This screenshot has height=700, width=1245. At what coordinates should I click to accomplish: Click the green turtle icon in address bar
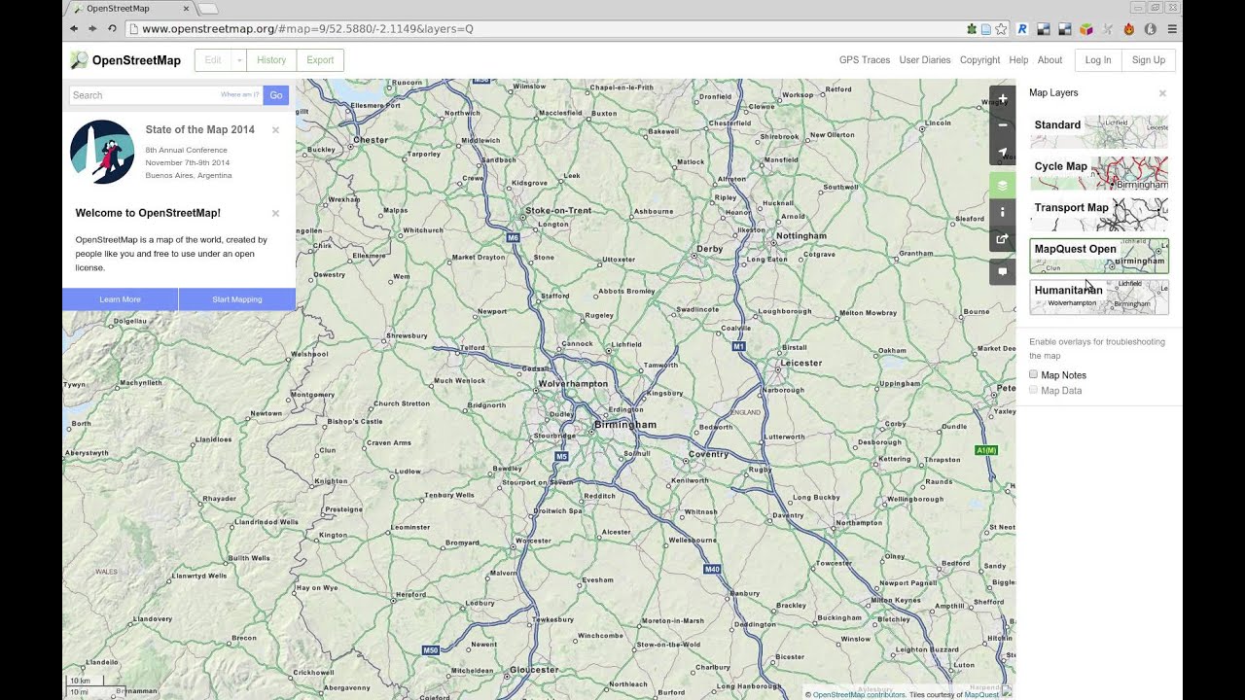pos(972,29)
